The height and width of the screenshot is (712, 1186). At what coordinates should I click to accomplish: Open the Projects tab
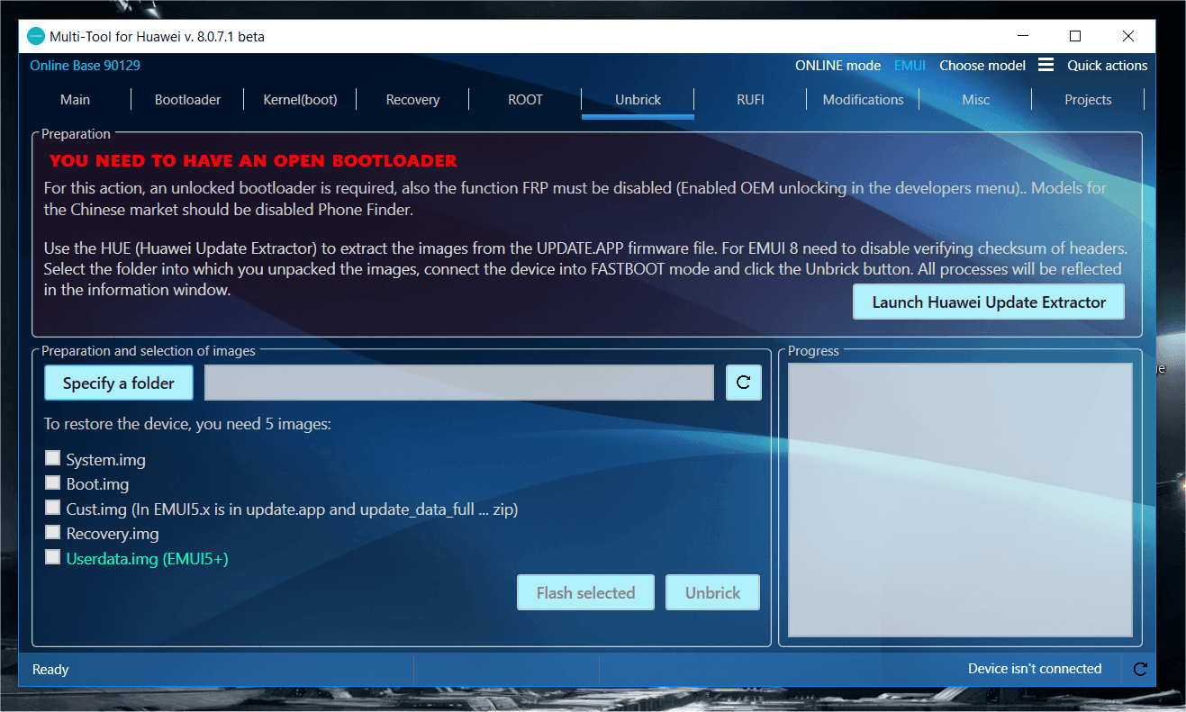tap(1088, 100)
